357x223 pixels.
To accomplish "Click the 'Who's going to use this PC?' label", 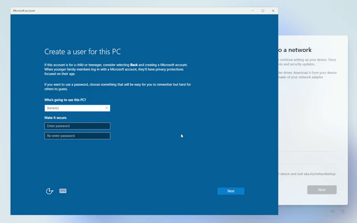I will pos(65,100).
